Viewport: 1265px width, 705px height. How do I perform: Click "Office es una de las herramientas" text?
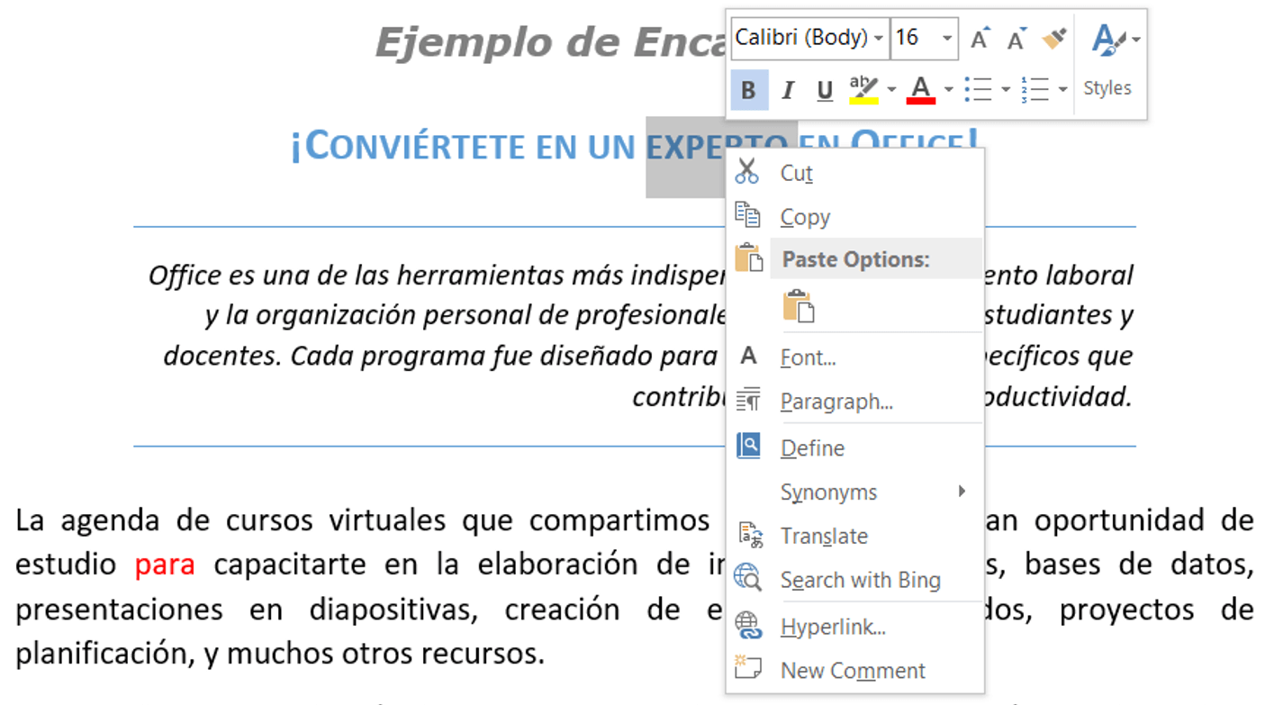357,275
